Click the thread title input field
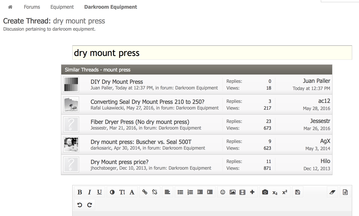This screenshot has height=216, width=359. [212, 53]
